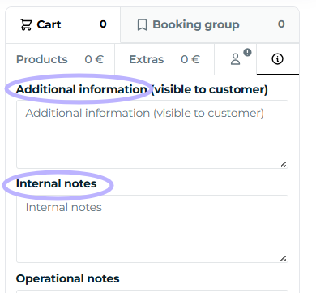Screen dimensions: 316x293
Task: Click the Cart item count 0
Action: [103, 24]
